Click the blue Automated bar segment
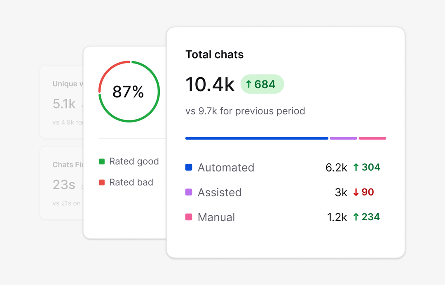The image size is (445, 285). tap(256, 138)
